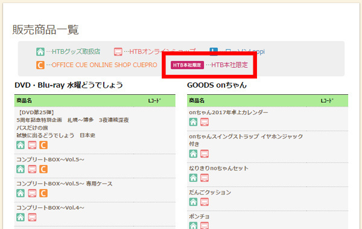Screen dimensions: 362x229
Task: Click the house icon under onちゃんスイングストラップ
Action: click(x=193, y=153)
